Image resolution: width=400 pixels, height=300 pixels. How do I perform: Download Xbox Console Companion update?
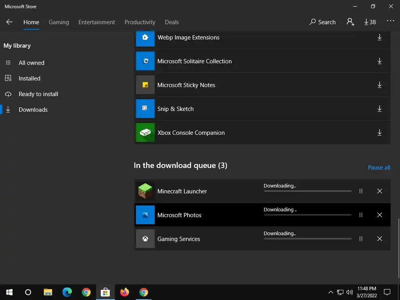click(x=380, y=132)
